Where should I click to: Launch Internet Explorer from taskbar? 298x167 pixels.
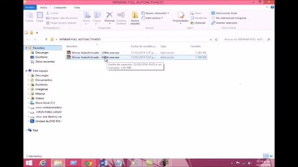[43, 163]
